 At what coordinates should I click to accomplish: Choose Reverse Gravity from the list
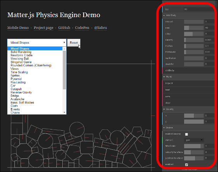click(x=35, y=92)
